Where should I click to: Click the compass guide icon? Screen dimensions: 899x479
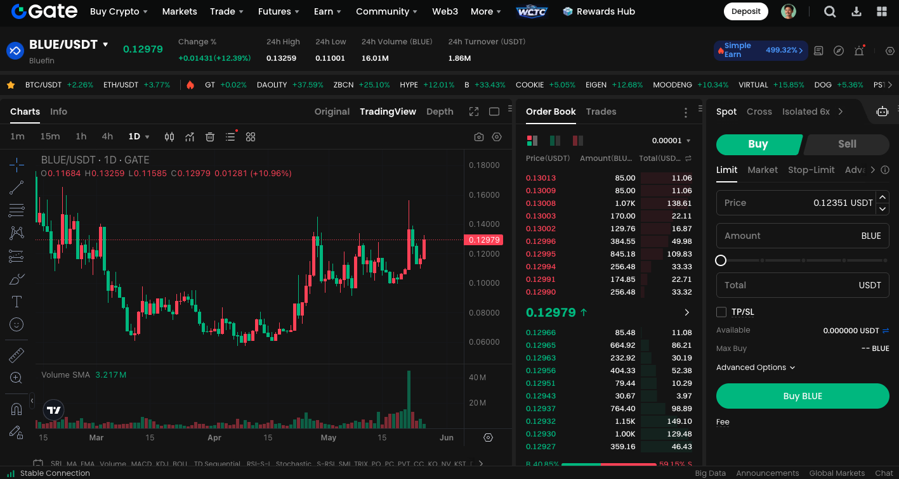point(839,51)
